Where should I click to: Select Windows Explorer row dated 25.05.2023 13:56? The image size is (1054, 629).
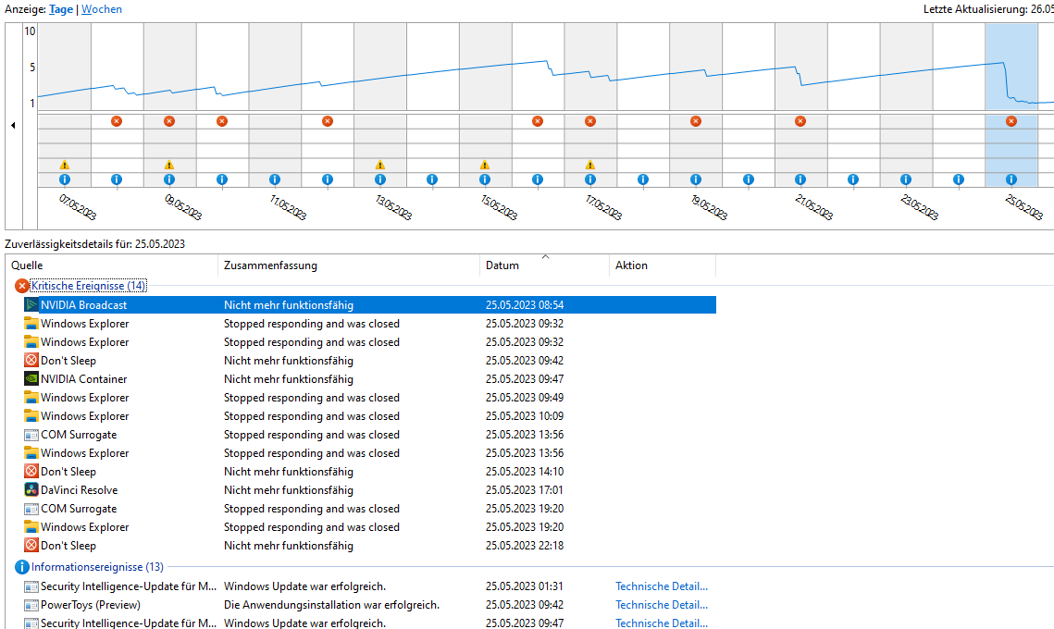(370, 453)
